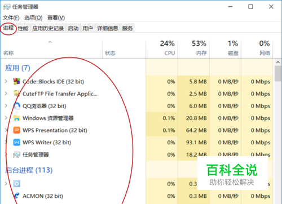Switch to the 服务 tab
The image size is (282, 204).
(127, 28)
